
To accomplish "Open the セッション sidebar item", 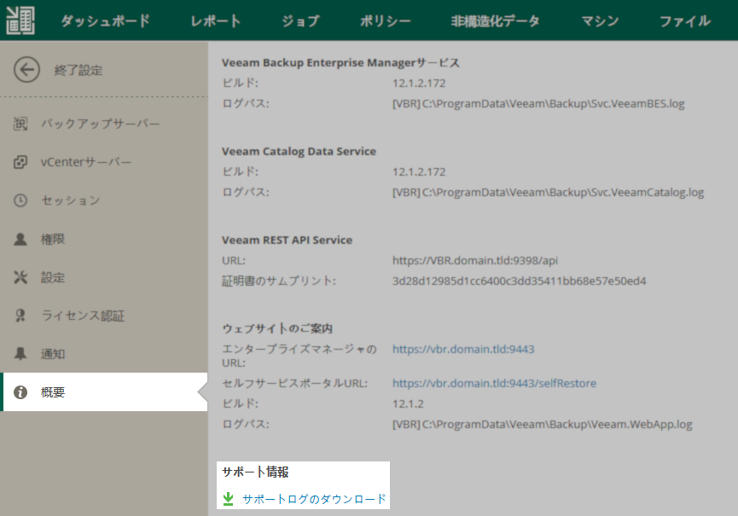I will [103, 200].
